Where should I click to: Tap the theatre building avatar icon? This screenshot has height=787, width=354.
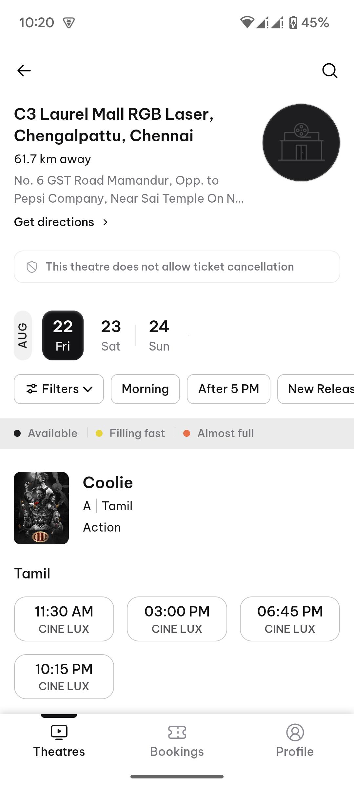[x=301, y=143]
